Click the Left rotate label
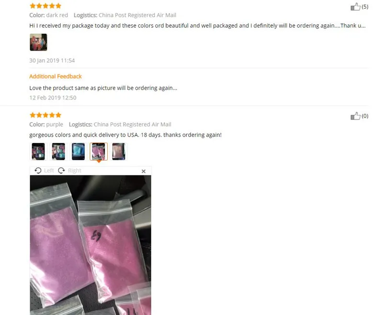This screenshot has width=383, height=315. [x=49, y=171]
